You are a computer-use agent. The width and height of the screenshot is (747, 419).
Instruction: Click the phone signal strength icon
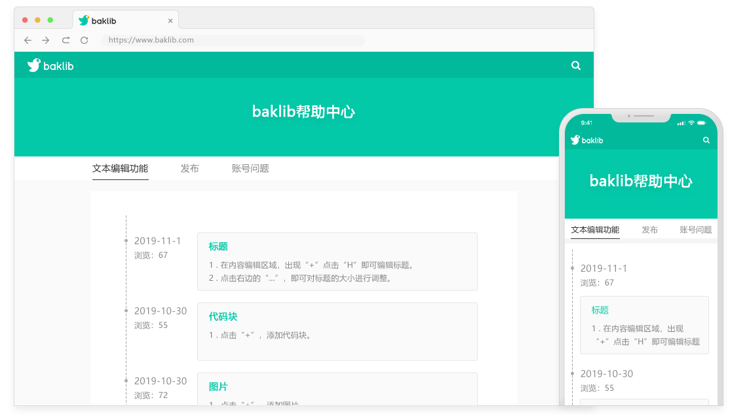681,123
